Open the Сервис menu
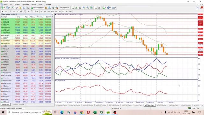The height and width of the screenshot is (115, 204). 33,4
